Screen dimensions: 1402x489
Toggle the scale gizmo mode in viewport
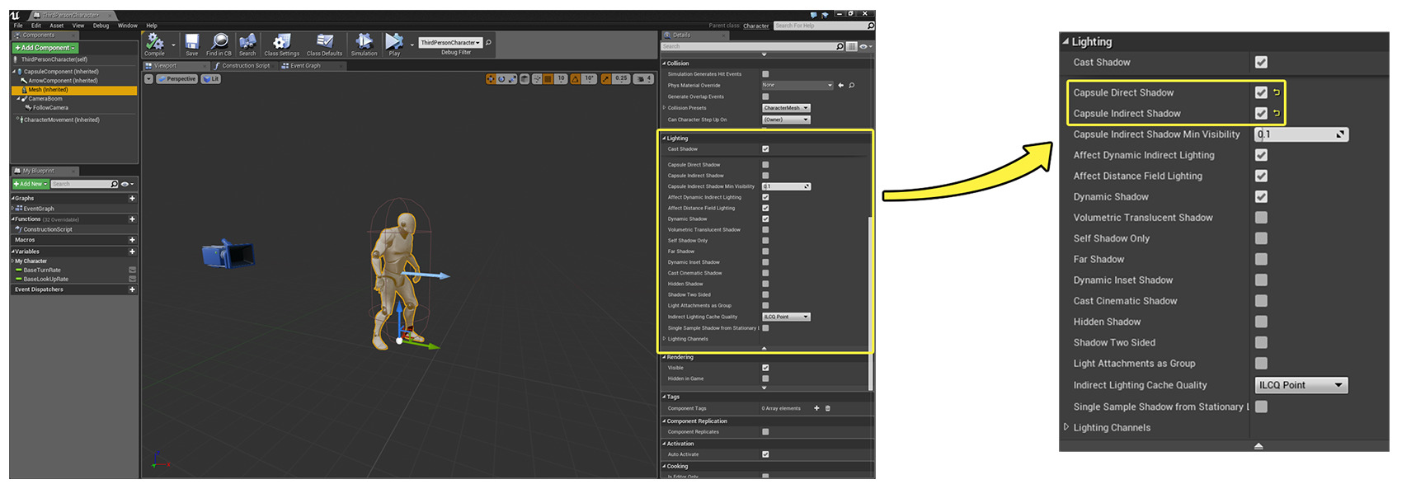coord(512,79)
